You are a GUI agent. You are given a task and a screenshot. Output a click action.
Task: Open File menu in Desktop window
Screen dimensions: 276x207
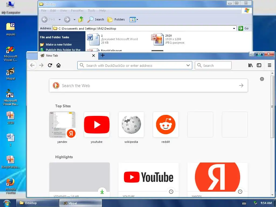[44, 11]
